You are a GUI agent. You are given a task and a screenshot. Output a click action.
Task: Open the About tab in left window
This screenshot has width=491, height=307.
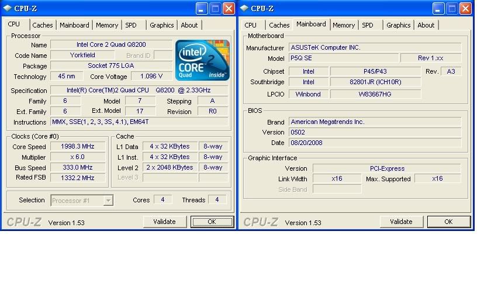189,25
